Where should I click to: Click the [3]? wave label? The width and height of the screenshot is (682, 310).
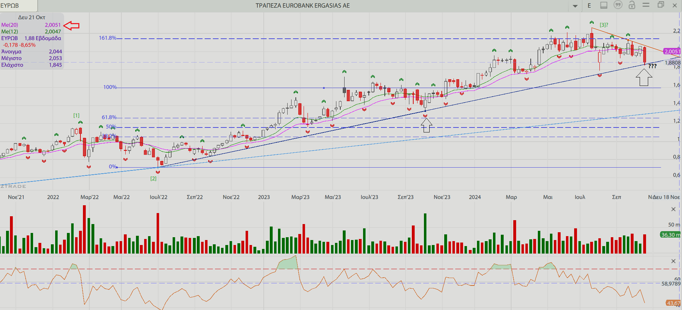604,25
